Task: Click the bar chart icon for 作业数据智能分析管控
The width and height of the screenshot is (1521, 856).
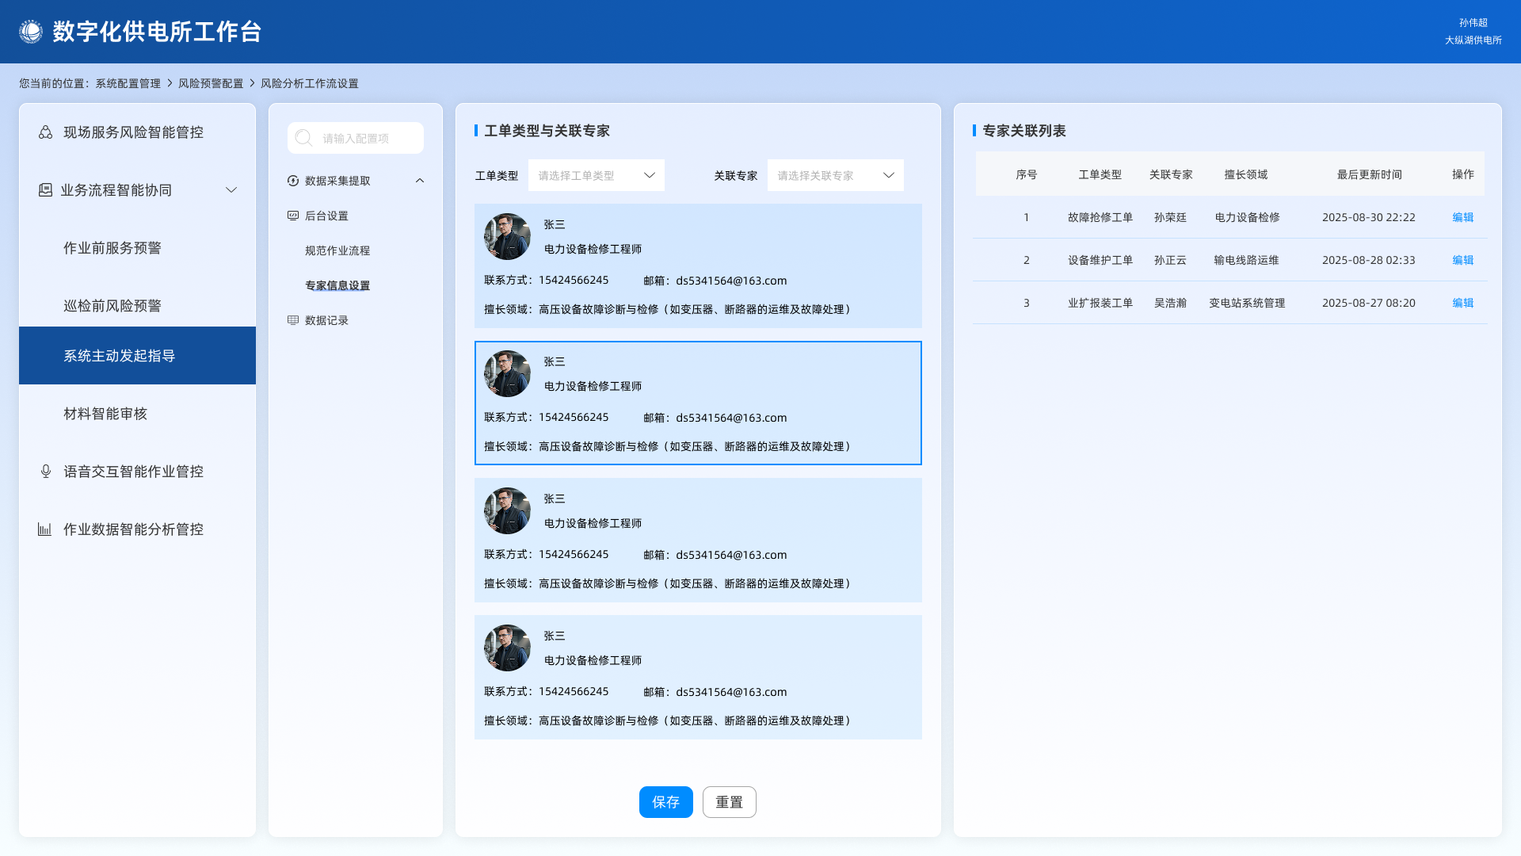Action: [x=45, y=529]
